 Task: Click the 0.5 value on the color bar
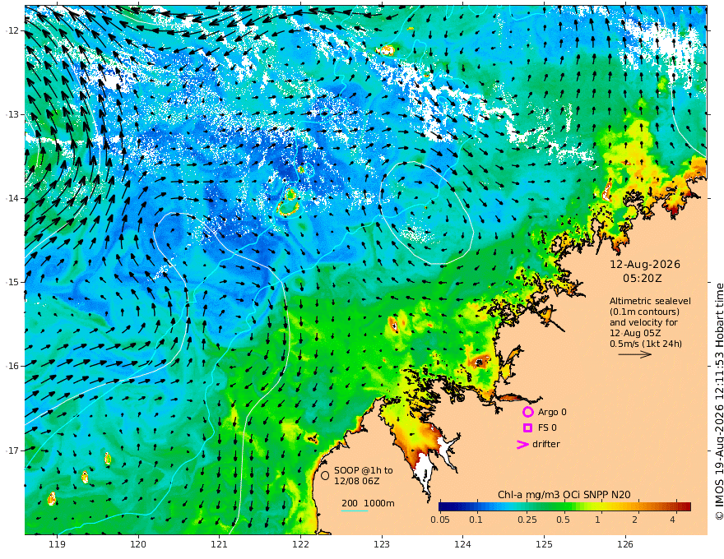563,520
